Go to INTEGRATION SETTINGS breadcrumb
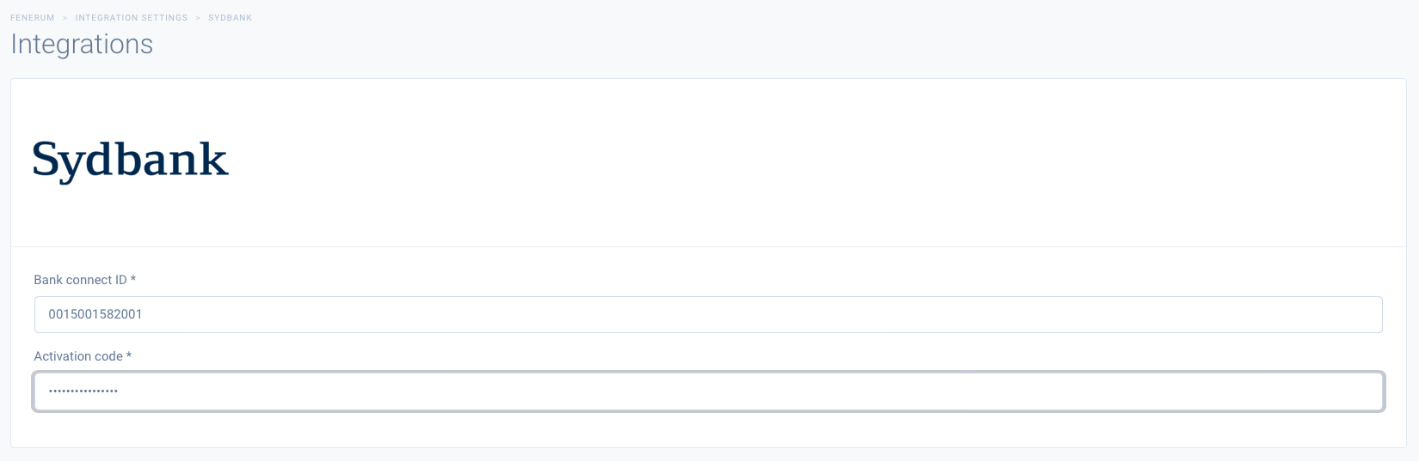Image resolution: width=1419 pixels, height=461 pixels. pos(132,17)
